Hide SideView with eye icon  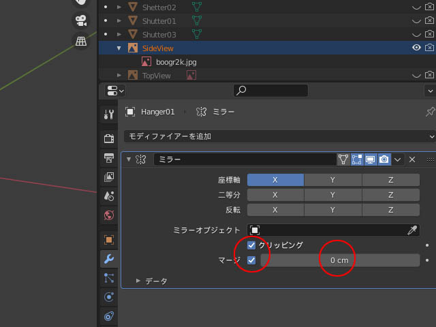click(416, 48)
